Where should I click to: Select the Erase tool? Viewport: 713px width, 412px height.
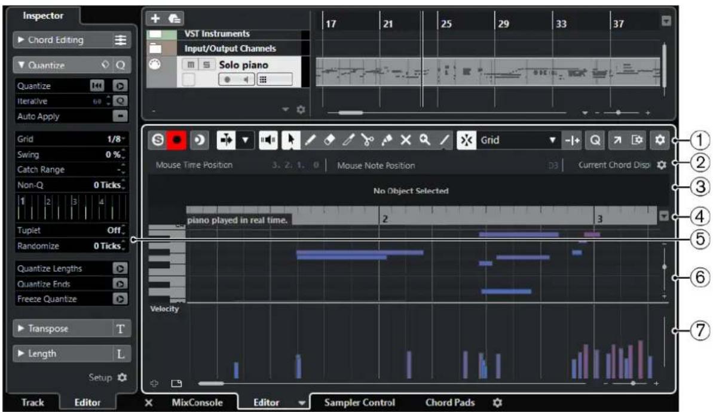[x=329, y=140]
